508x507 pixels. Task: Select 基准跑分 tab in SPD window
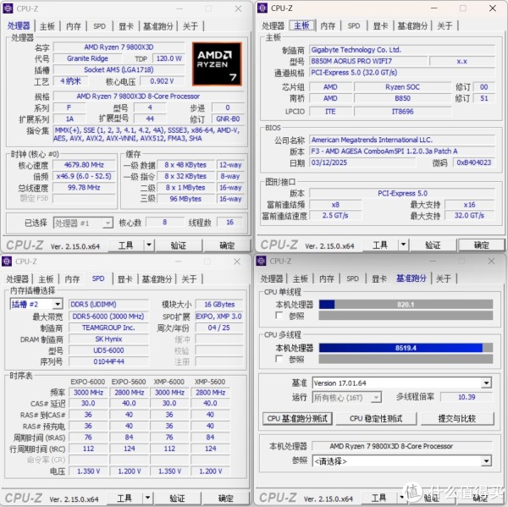click(x=157, y=279)
